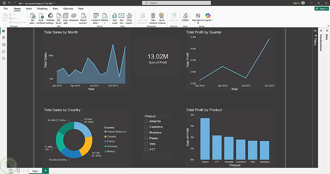Screen dimensions: 330x174
Task: Open DAX query view in sidebar
Action: pyautogui.click(x=3, y=51)
